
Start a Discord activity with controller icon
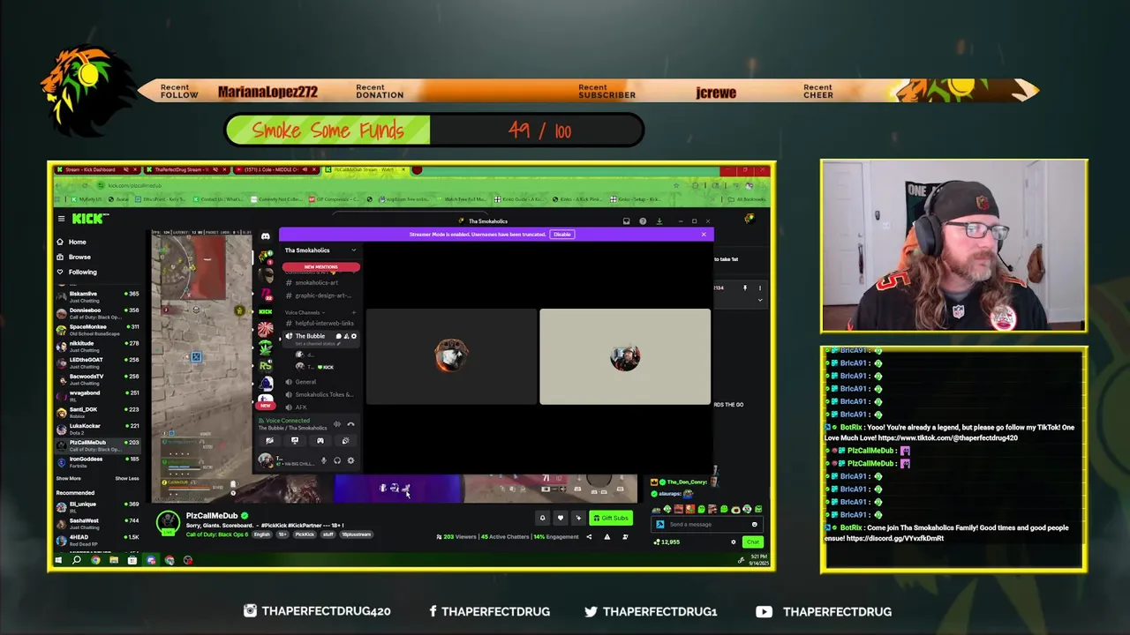point(320,441)
